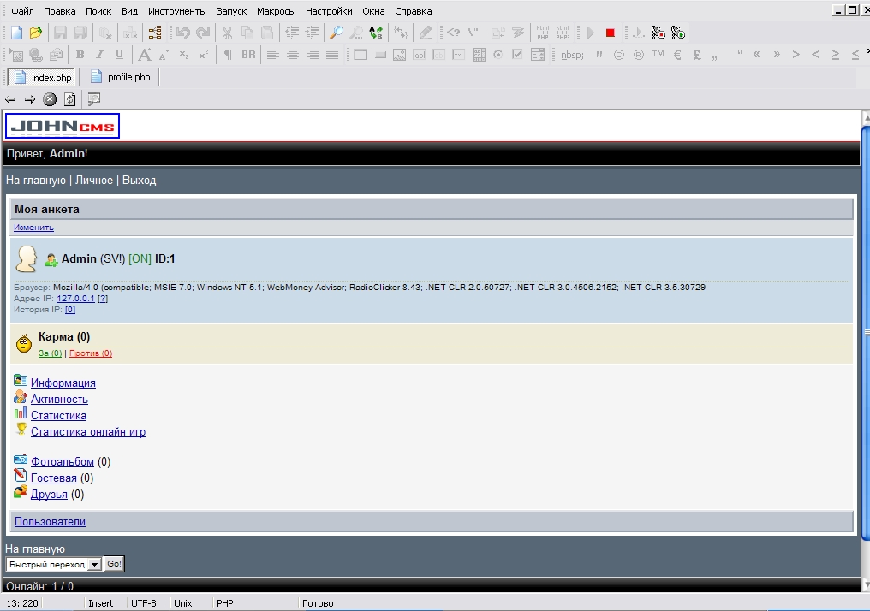This screenshot has width=870, height=611.
Task: Open the Друзья link
Action: coord(49,494)
